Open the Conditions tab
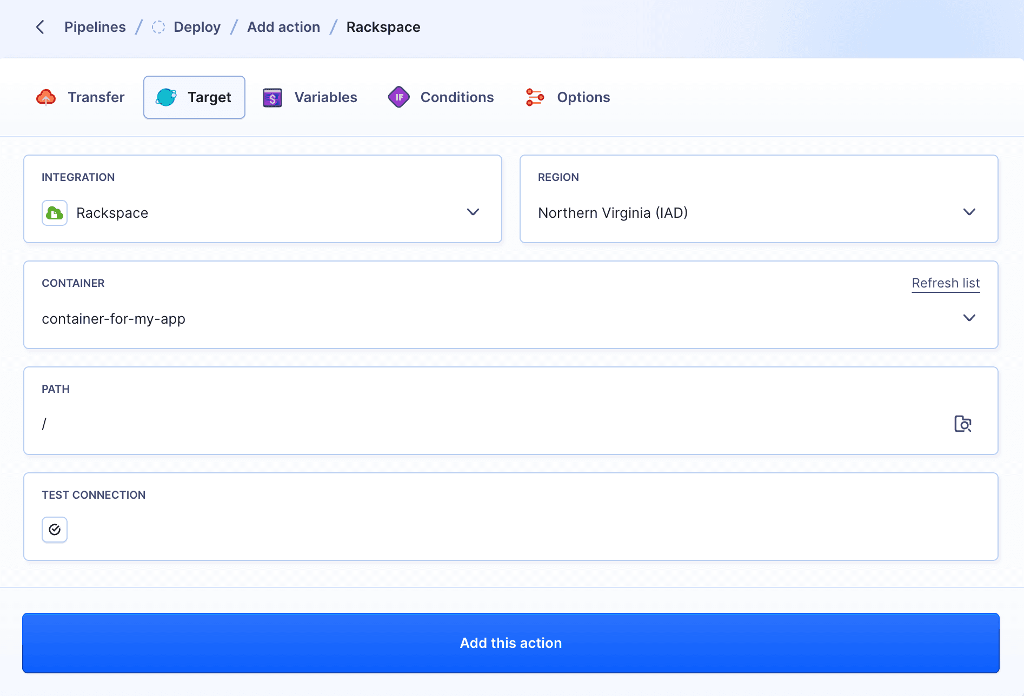Viewport: 1024px width, 696px height. (457, 97)
